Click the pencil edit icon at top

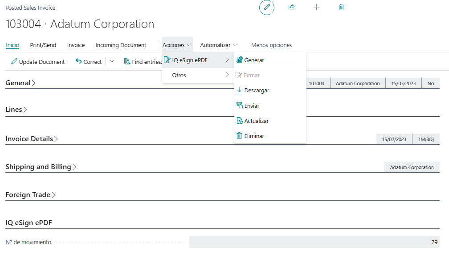(267, 8)
